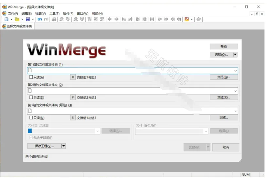Click swap icon beside 交换组1与组2
272x178 pixels.
point(73,77)
